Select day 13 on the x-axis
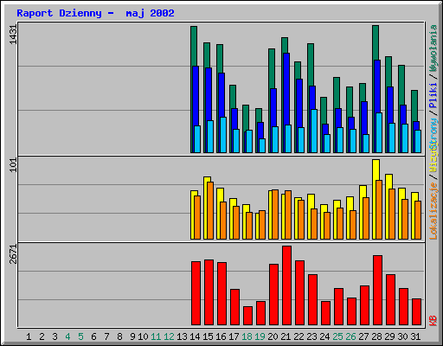Viewport: 443px width, 346px height. click(182, 336)
